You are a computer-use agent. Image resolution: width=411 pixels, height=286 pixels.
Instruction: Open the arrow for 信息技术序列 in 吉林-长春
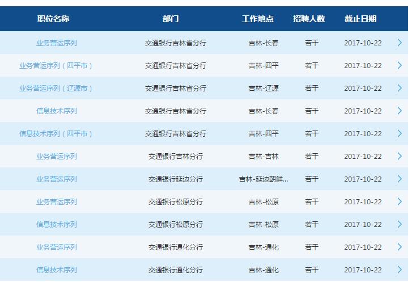pos(400,111)
